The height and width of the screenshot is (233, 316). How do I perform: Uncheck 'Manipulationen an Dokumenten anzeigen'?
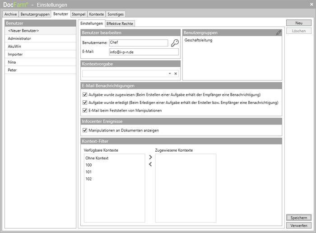[85, 130]
